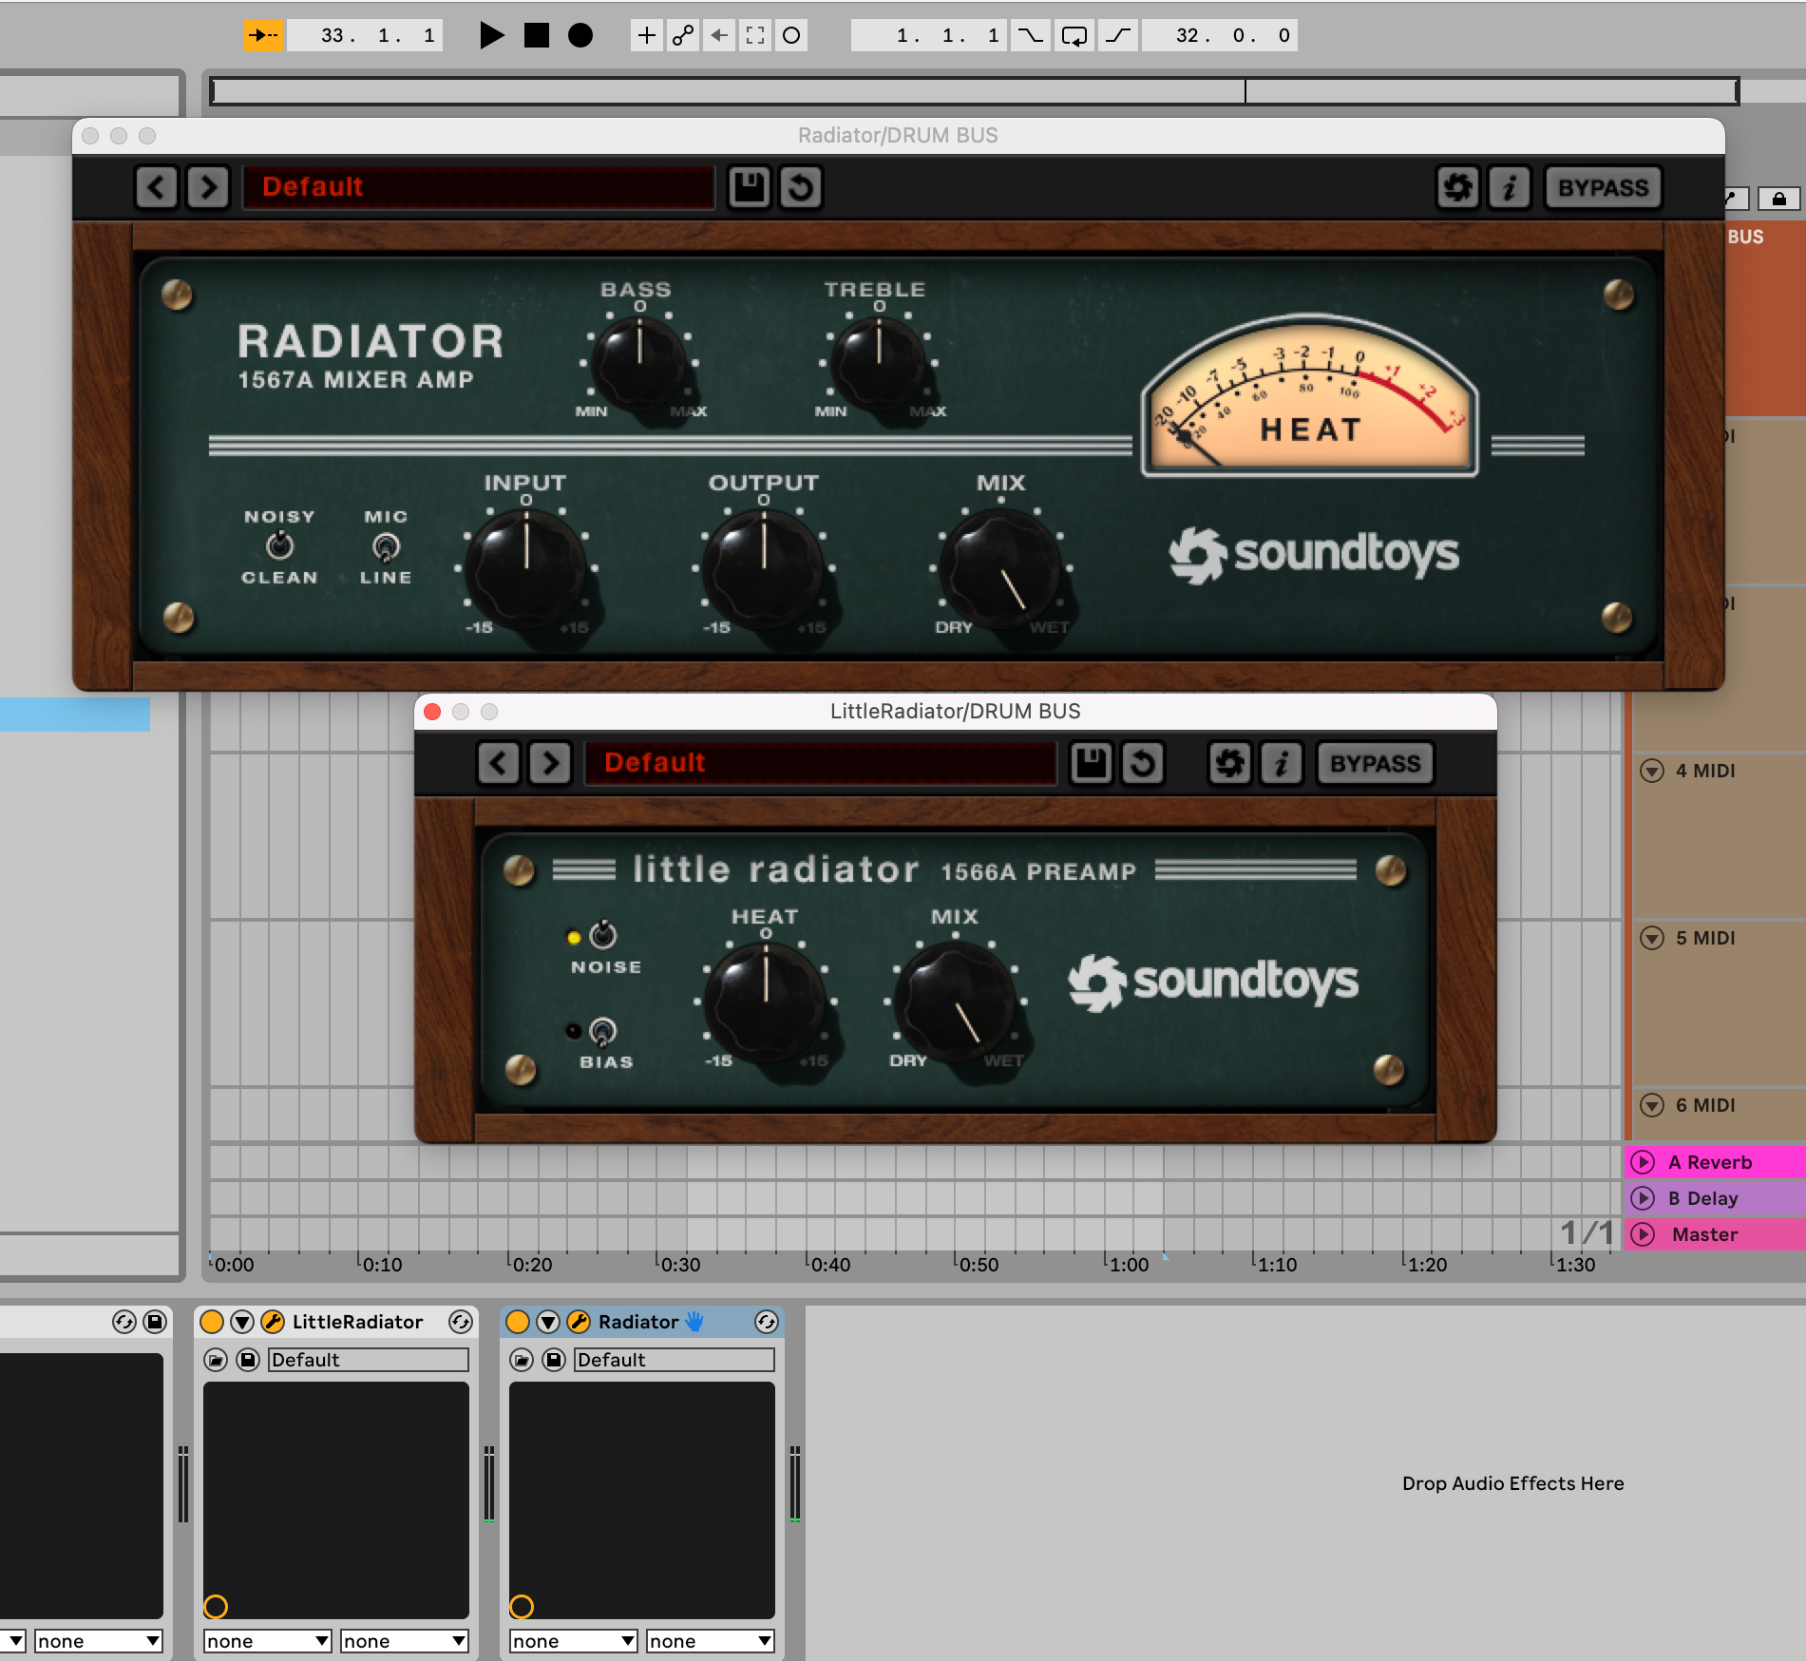Unfold the 5 MIDI track
Viewport: 1806px width, 1661px height.
1652,938
